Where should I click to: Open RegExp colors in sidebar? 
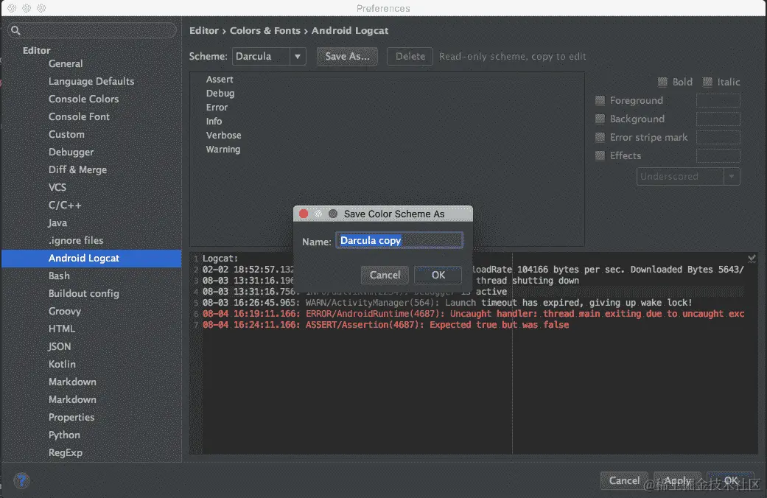pos(66,452)
